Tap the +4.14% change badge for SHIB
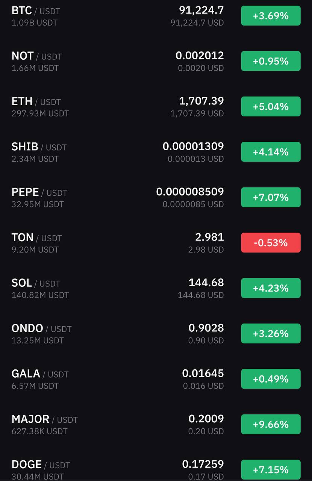The width and height of the screenshot is (312, 481). click(x=271, y=152)
